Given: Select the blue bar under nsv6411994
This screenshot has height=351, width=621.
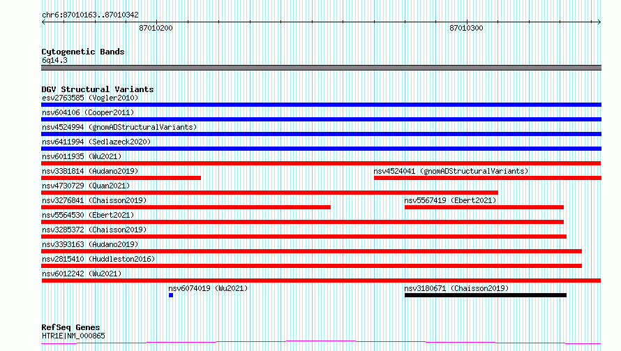Looking at the screenshot, I should click(x=321, y=149).
